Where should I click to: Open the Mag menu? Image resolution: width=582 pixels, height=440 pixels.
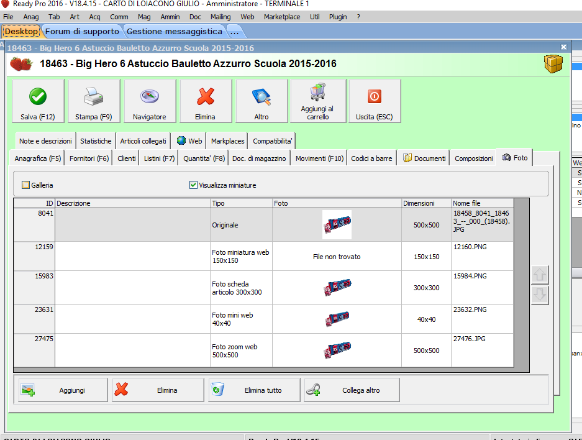click(144, 17)
